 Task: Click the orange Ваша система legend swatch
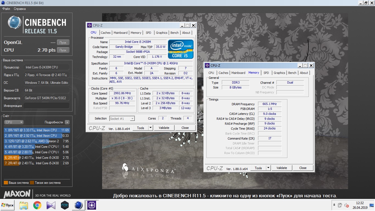point(6,183)
